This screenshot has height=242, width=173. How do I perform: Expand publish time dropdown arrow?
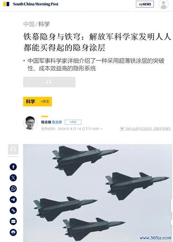(101, 129)
